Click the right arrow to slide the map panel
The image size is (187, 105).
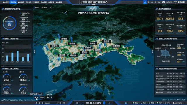153,52
